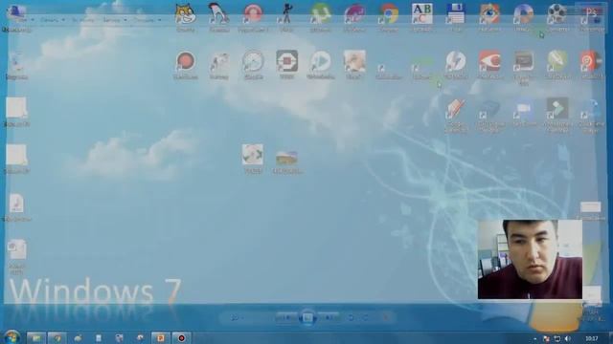613x344 pixels.
Task: Open Action Center flag in system tray
Action: tap(547, 338)
